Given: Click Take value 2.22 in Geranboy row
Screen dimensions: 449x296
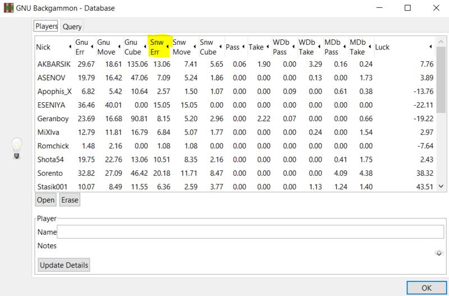Looking at the screenshot, I should click(x=264, y=119).
